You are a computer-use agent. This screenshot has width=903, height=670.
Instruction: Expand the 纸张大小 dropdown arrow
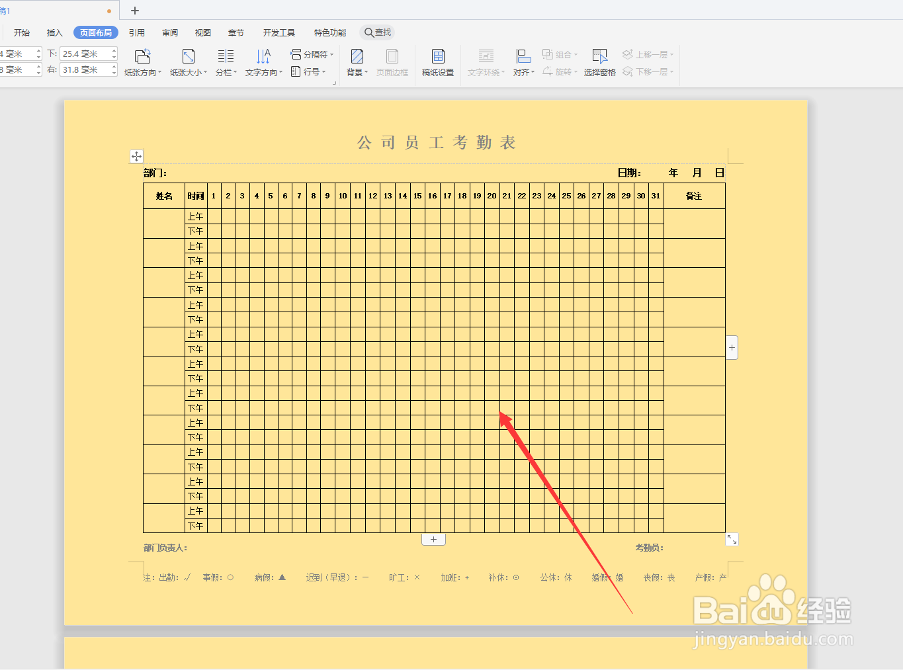point(206,73)
